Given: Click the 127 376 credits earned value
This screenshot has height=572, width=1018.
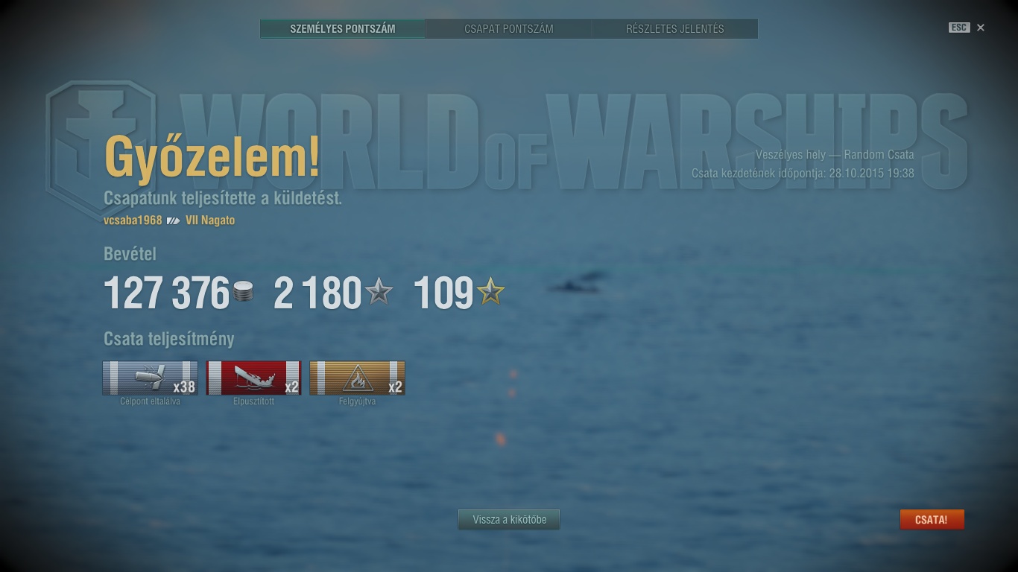Looking at the screenshot, I should coord(166,293).
